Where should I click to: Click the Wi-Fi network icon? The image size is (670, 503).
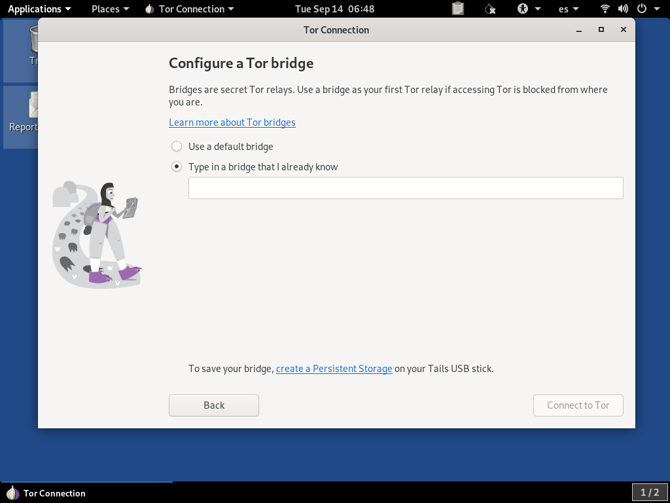click(605, 9)
